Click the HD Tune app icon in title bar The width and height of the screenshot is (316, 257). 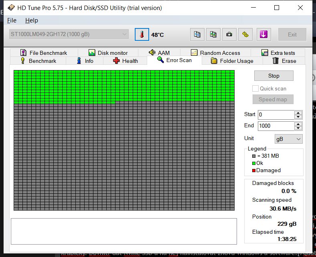[11, 8]
